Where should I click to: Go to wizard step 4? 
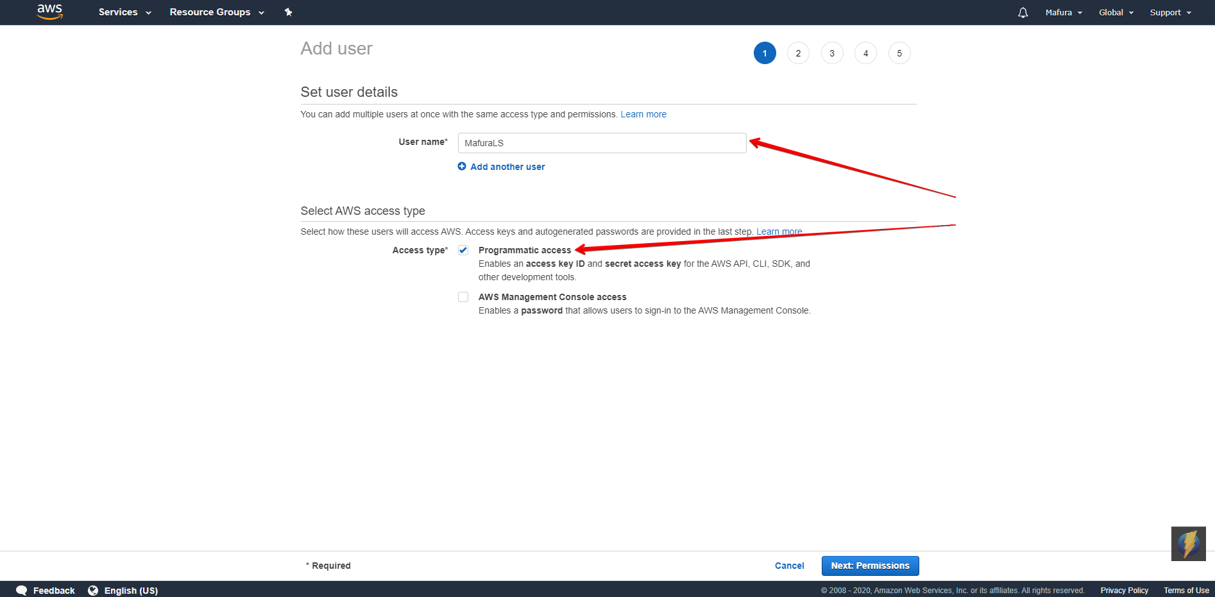(865, 53)
